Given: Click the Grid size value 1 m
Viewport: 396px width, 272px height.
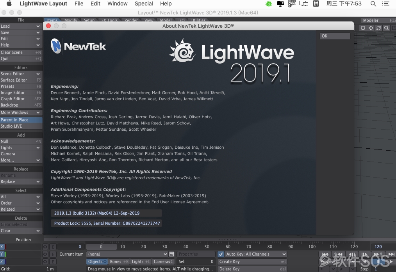Looking at the screenshot, I should [x=50, y=269].
